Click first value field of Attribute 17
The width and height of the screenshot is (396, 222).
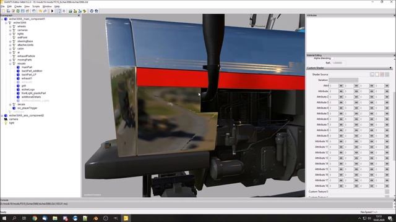pos(334,180)
